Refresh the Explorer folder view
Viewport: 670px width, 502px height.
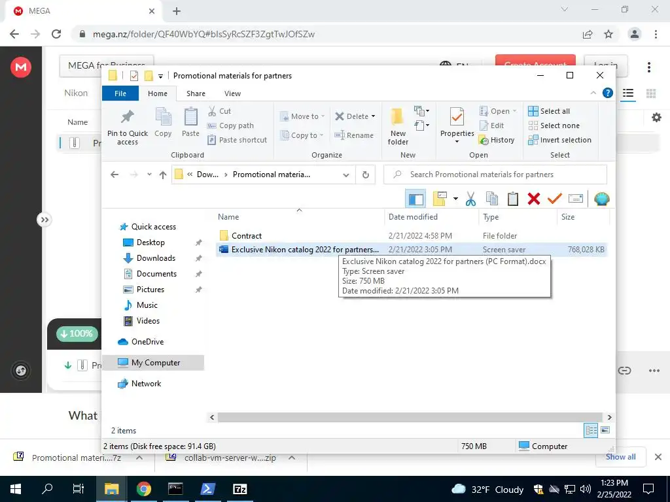point(366,175)
